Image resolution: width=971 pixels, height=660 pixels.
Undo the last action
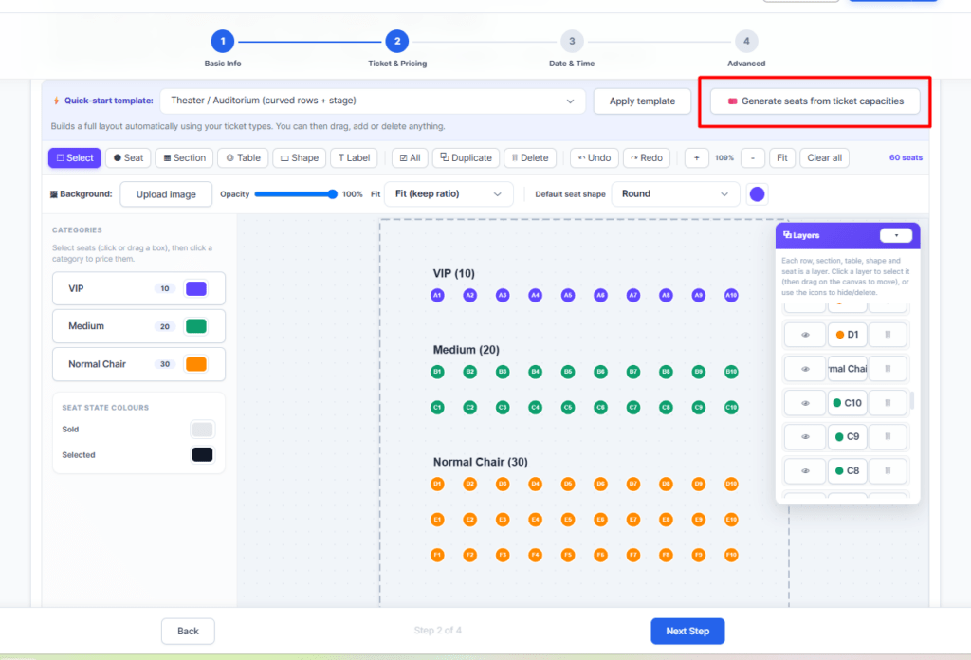[595, 157]
